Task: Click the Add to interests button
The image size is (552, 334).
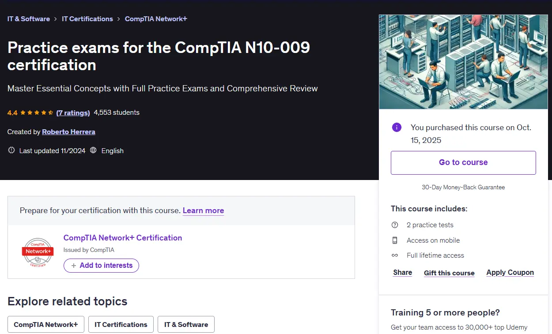Action: 101,266
